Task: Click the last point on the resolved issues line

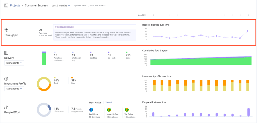Action: pos(247,31)
